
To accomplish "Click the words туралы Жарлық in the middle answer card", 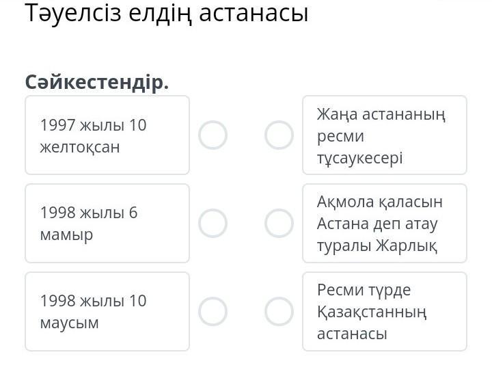I will click(x=377, y=245).
